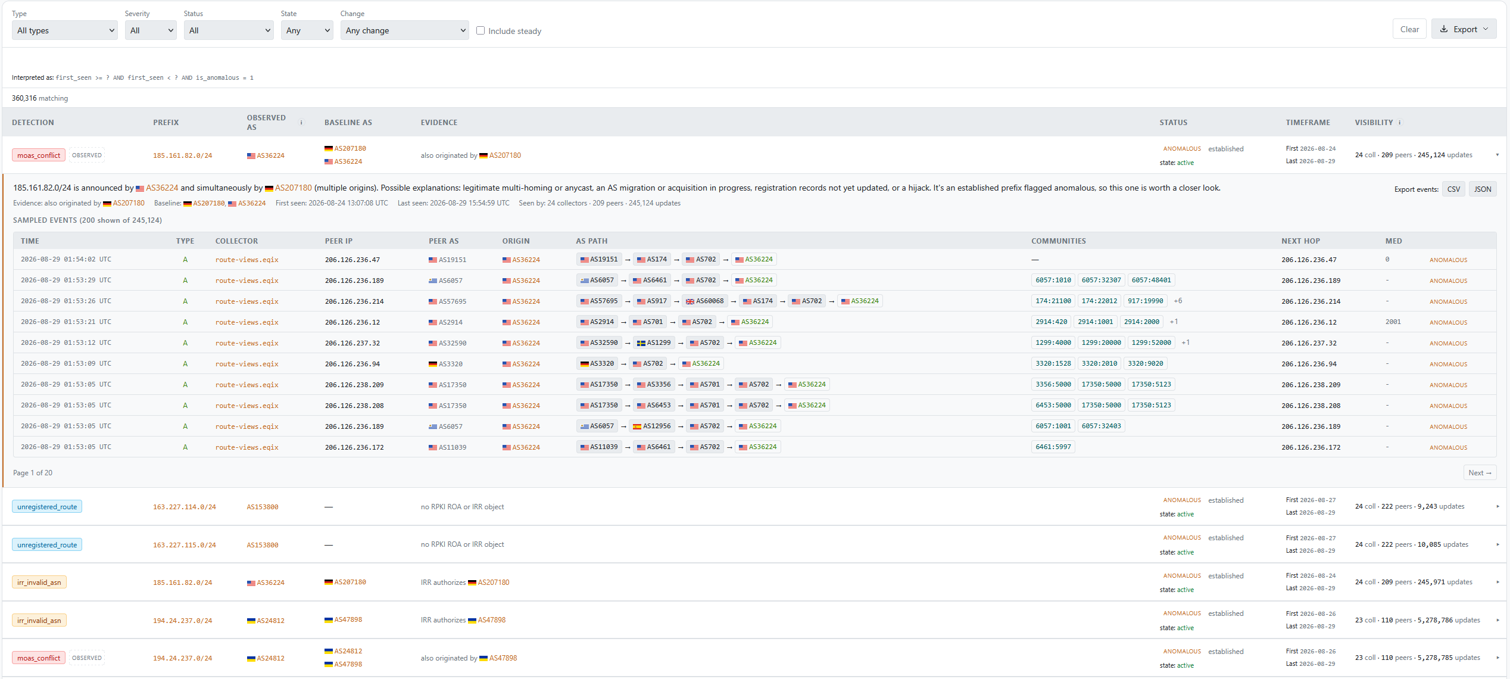
Task: Click the AS1299 path chip
Action: (654, 342)
